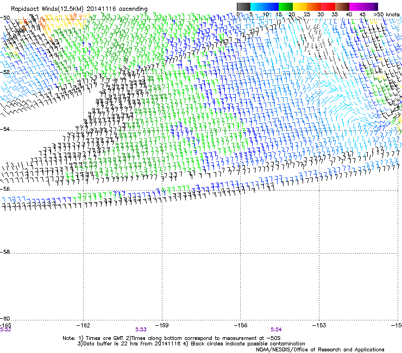Click the '-54' latitude axis label
The width and height of the screenshot is (402, 353).
(x=5, y=129)
